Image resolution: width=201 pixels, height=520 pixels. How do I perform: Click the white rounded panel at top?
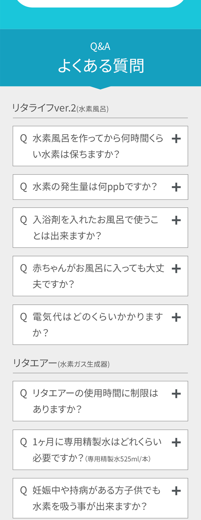click(100, 3)
